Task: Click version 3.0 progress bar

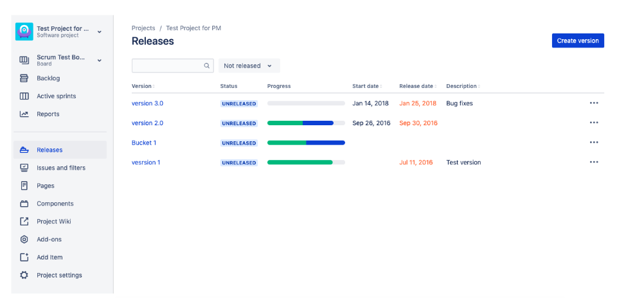Action: [306, 103]
